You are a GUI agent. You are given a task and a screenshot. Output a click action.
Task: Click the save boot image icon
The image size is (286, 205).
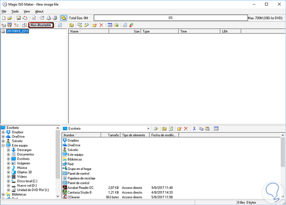click(10, 25)
